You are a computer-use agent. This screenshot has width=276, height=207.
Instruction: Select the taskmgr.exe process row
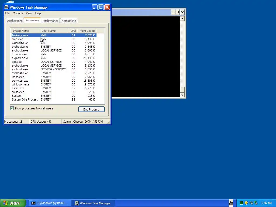pos(54,35)
